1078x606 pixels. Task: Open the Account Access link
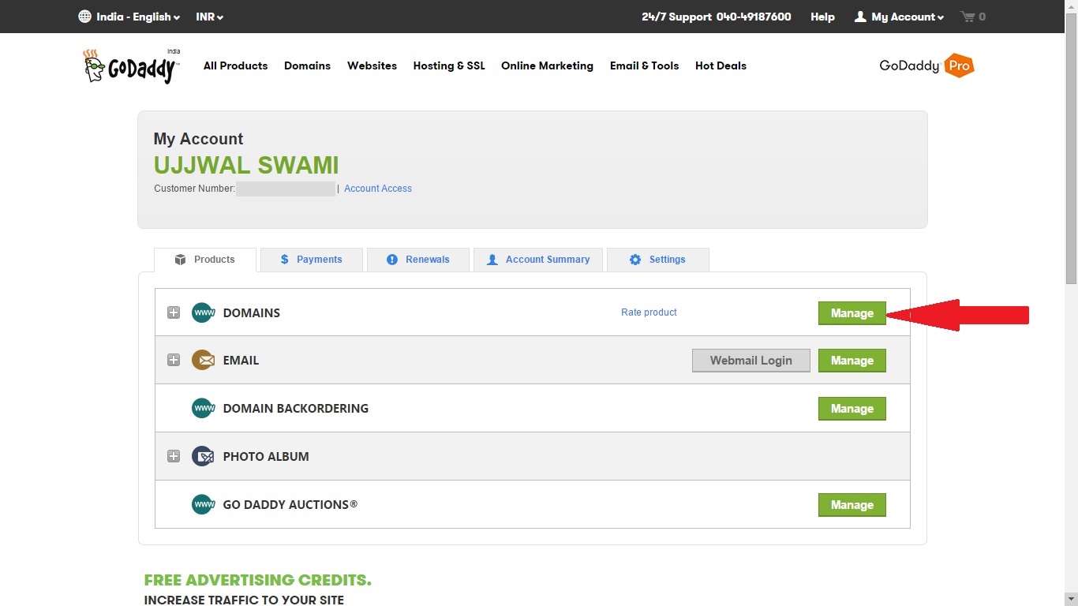(378, 189)
